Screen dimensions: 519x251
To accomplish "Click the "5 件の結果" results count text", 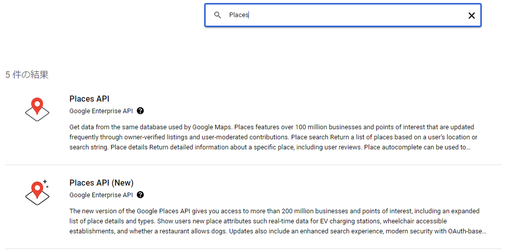I will (x=27, y=75).
